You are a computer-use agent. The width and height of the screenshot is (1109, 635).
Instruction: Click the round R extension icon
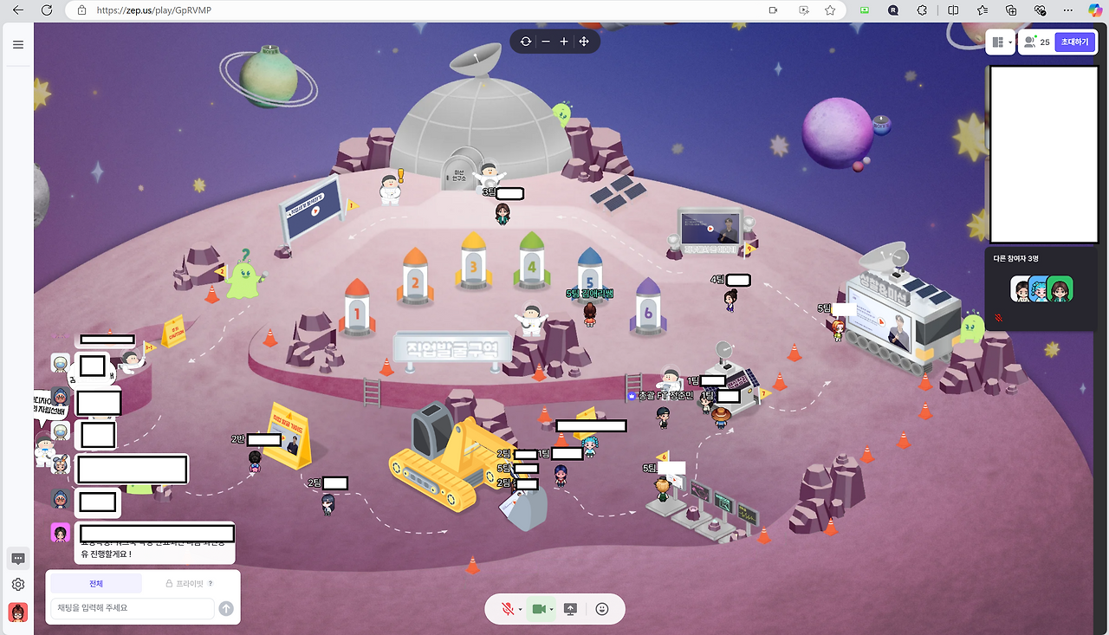coord(893,10)
